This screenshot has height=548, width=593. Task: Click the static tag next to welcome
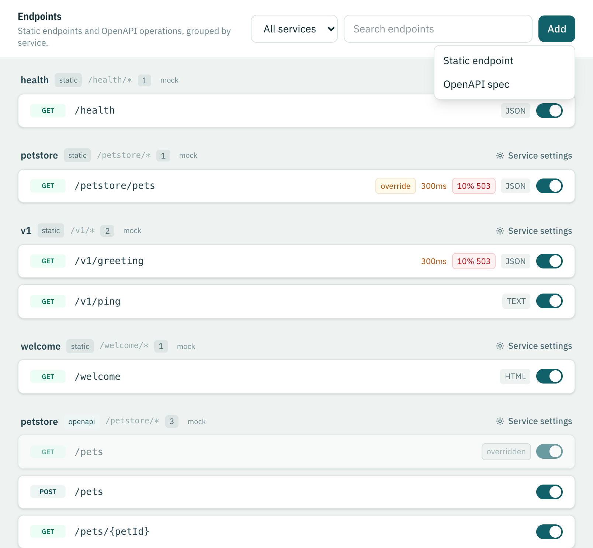coord(80,346)
